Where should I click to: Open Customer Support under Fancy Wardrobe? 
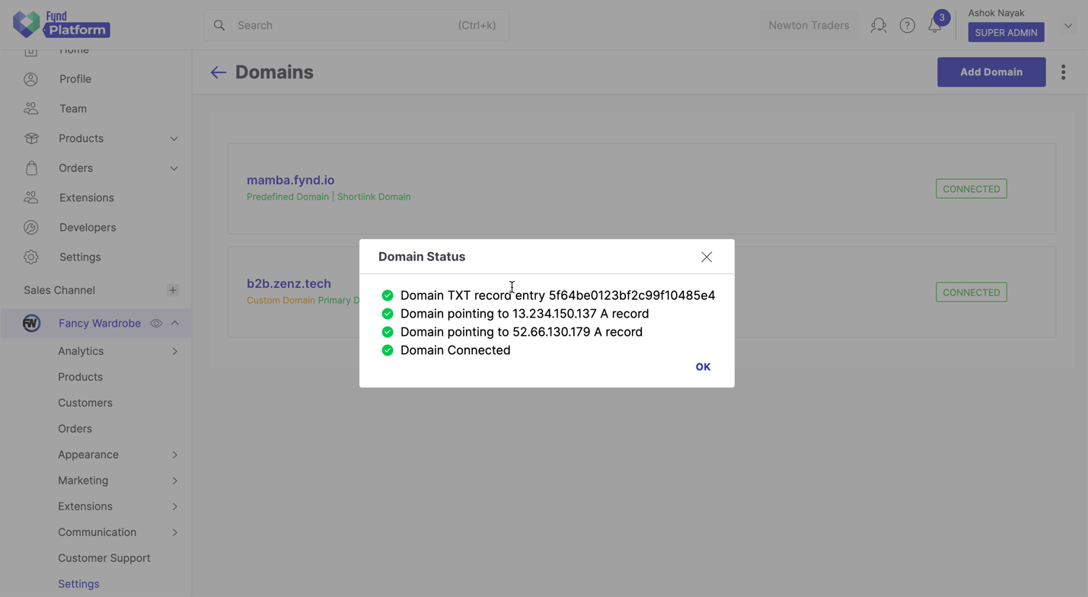click(104, 558)
